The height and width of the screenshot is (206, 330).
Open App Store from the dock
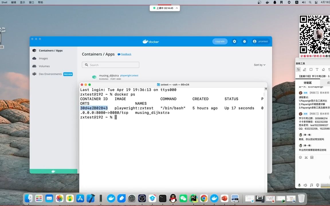click(x=80, y=198)
